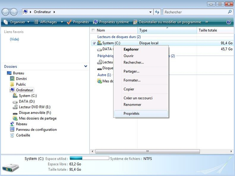Select Ordinateur in the folder tree
Viewport: 235px width, 176px height.
[24, 90]
